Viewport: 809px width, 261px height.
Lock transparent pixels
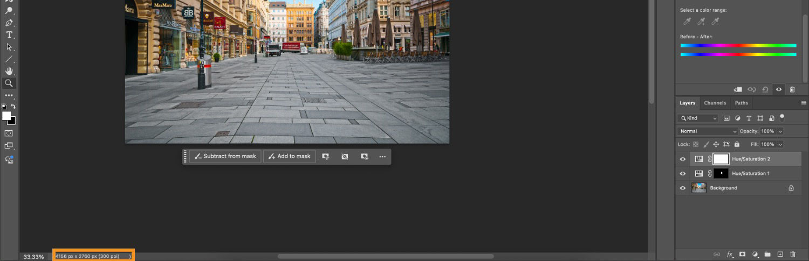point(695,144)
